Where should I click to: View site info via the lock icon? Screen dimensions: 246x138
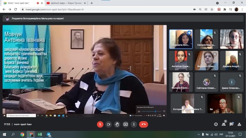[x=23, y=9]
